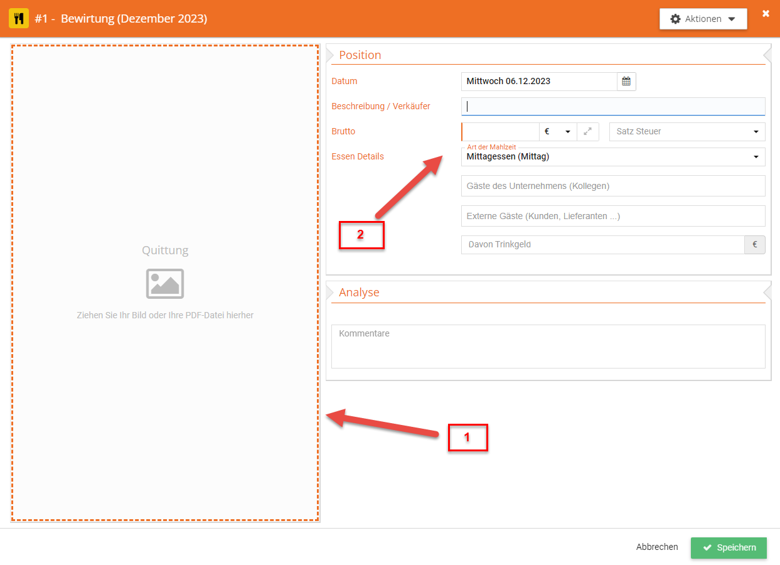Click the Externe Gäste input field
The height and width of the screenshot is (565, 780).
click(612, 216)
